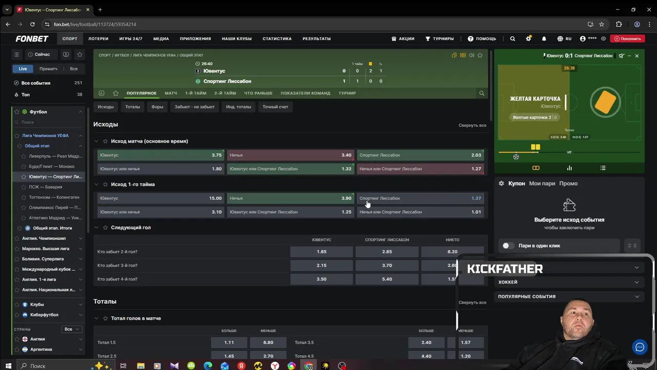Open the online chat support bubble
Viewport: 657px width, 370px height.
pyautogui.click(x=640, y=347)
